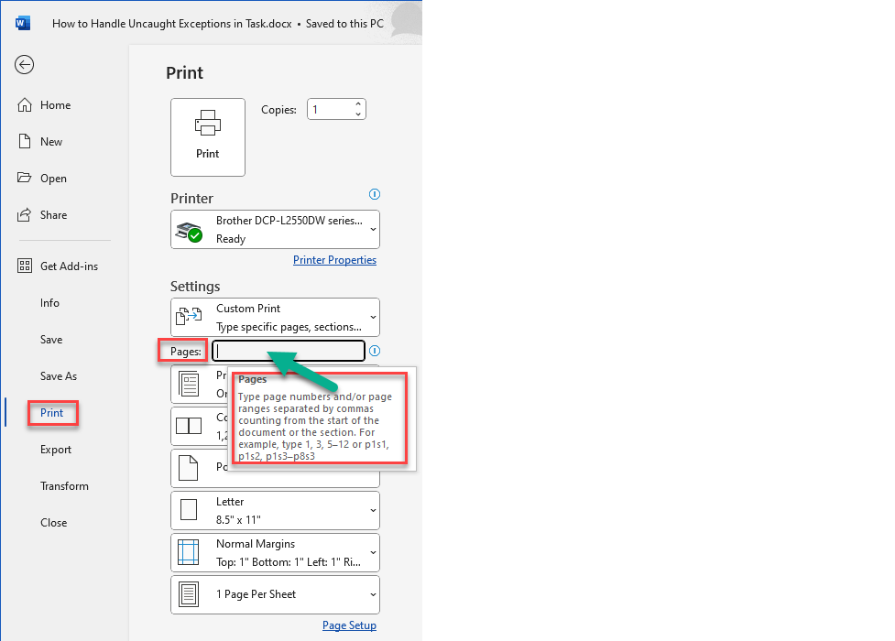Click the info icon beside Pages field
895x641 pixels.
375,351
